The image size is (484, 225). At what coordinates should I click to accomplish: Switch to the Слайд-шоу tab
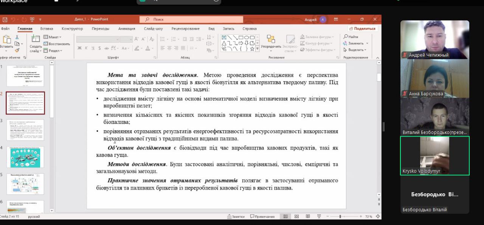153,29
